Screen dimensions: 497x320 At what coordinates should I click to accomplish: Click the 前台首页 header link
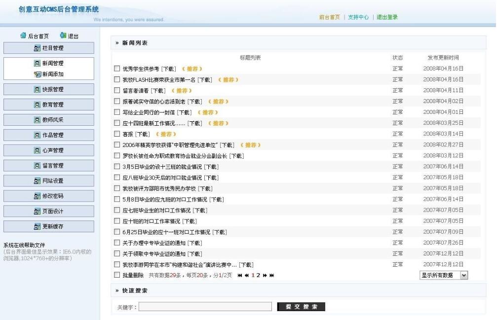point(329,17)
